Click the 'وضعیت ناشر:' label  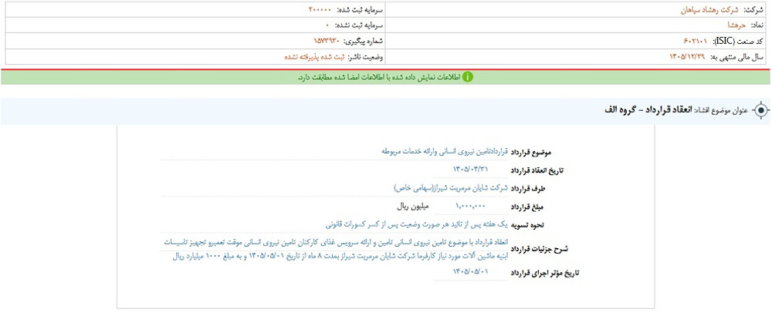[x=365, y=57]
